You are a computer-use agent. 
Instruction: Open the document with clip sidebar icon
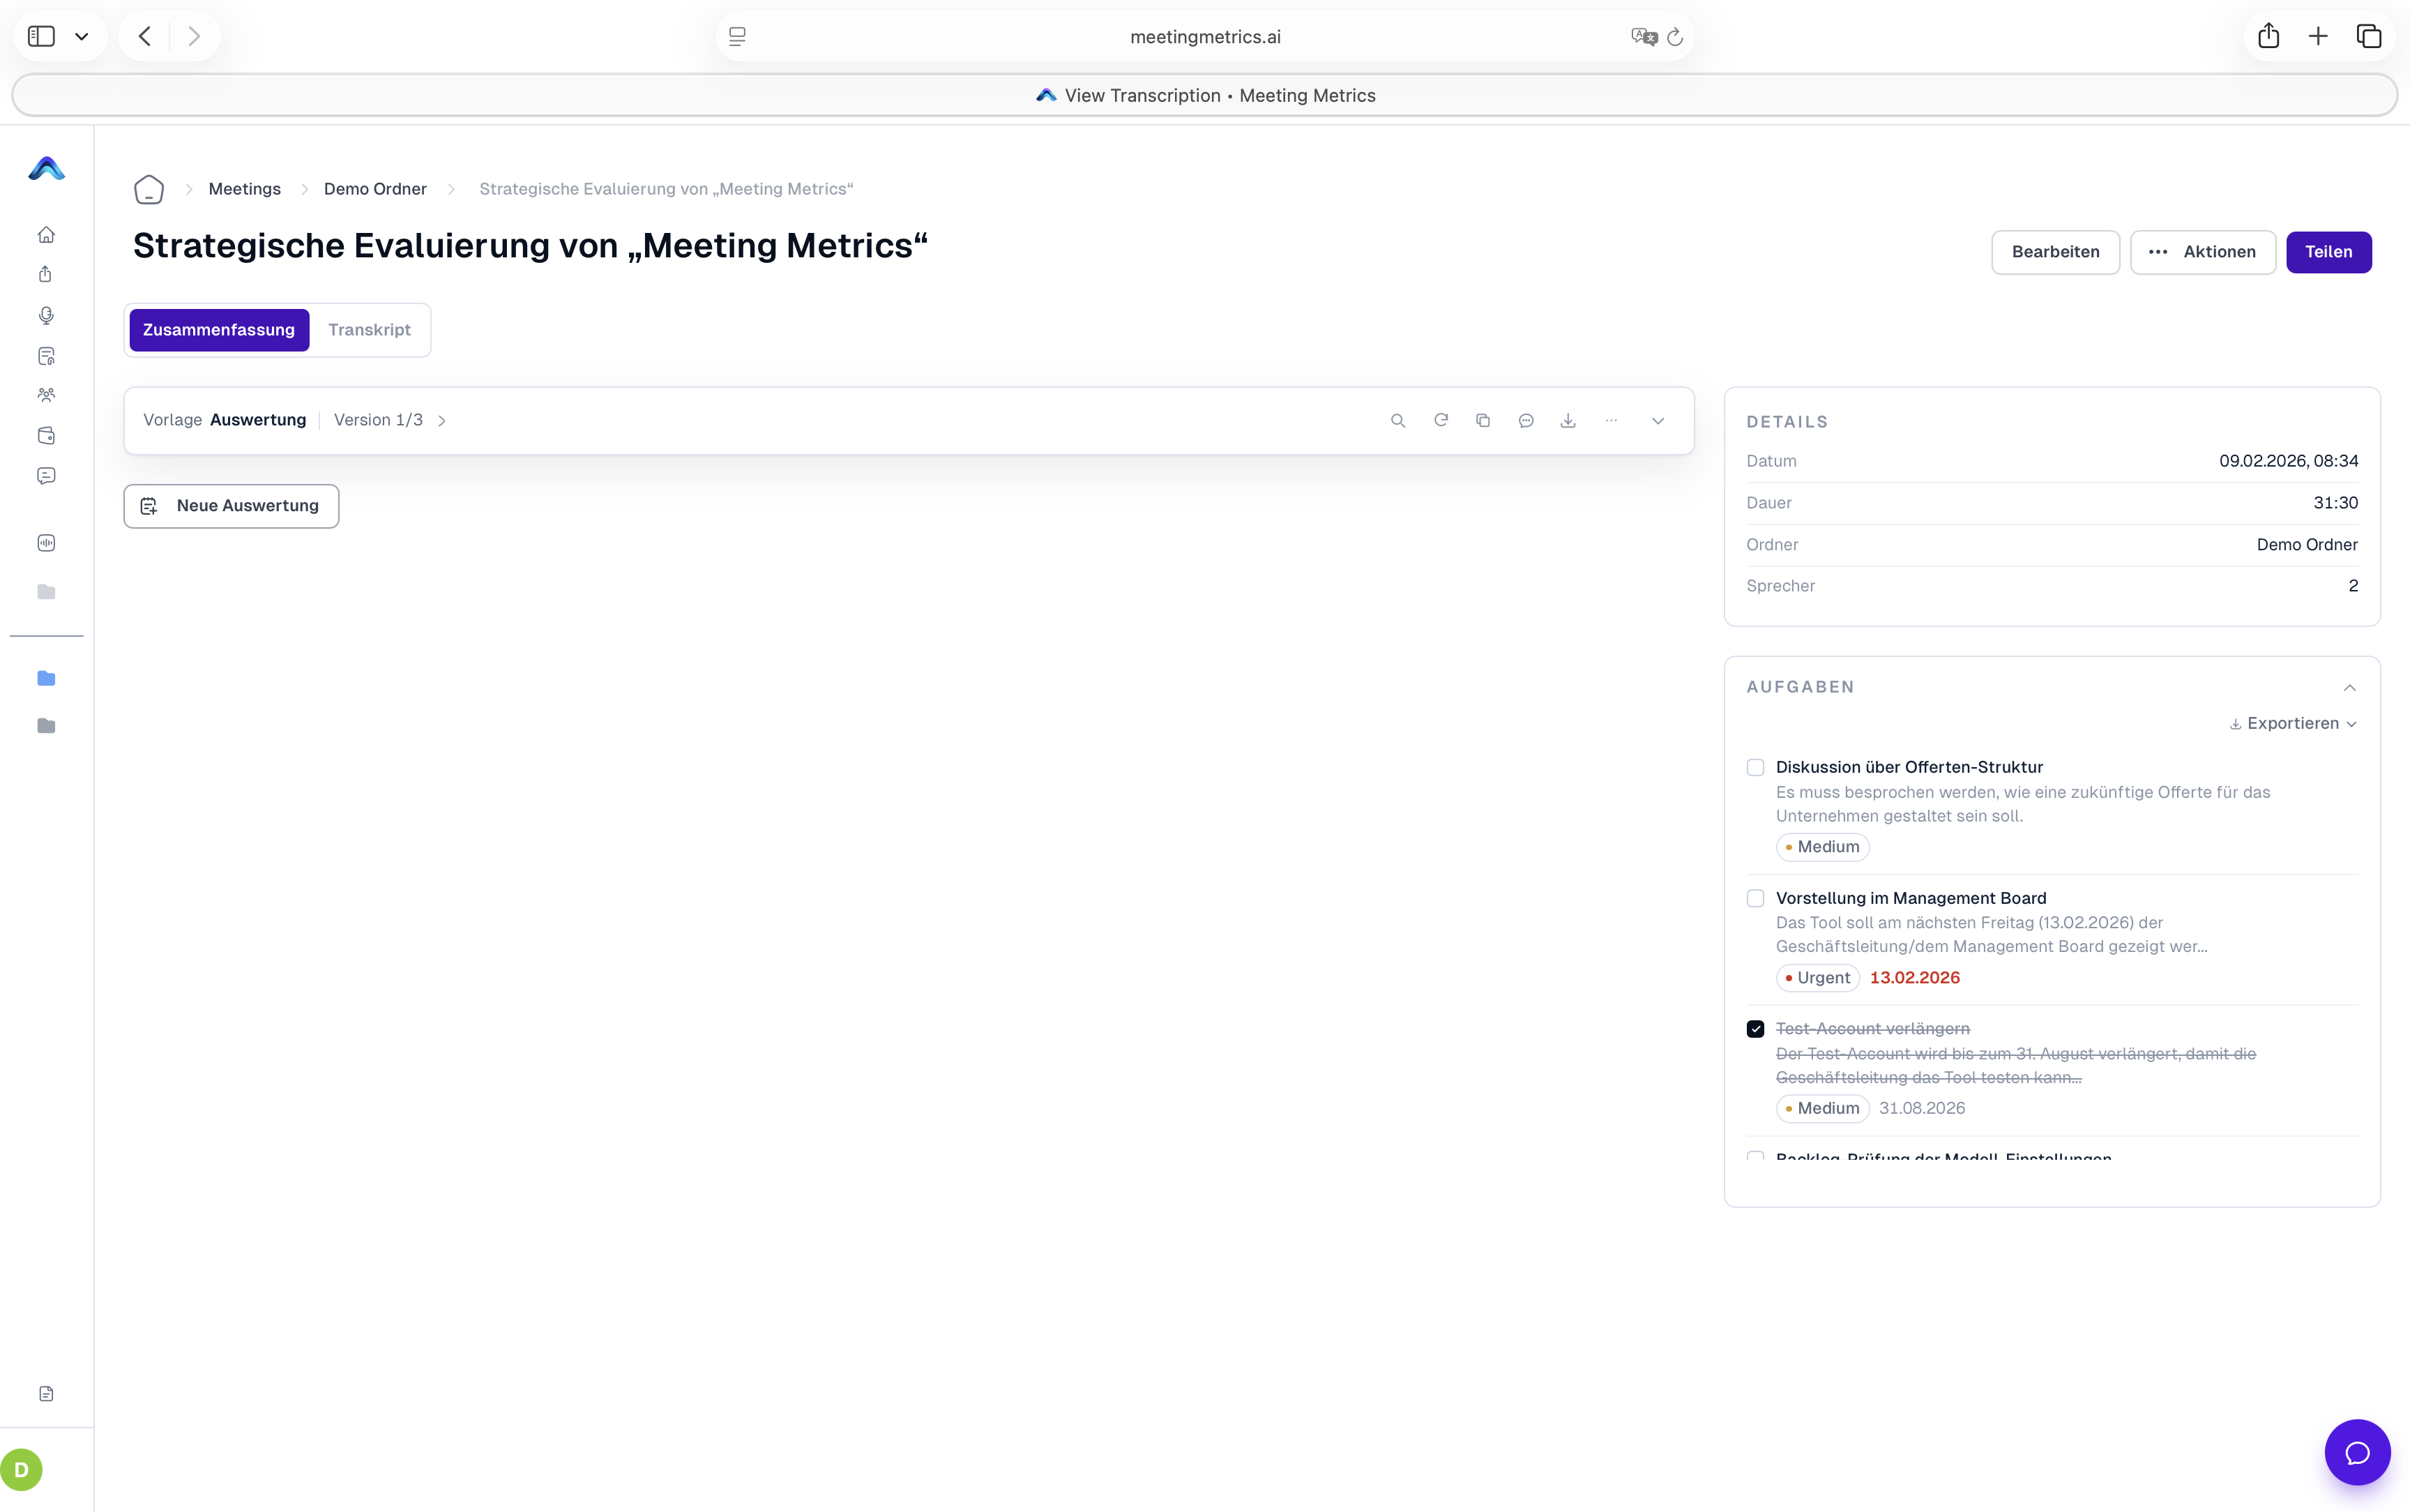[46, 356]
